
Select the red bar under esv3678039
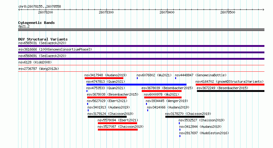162,91
